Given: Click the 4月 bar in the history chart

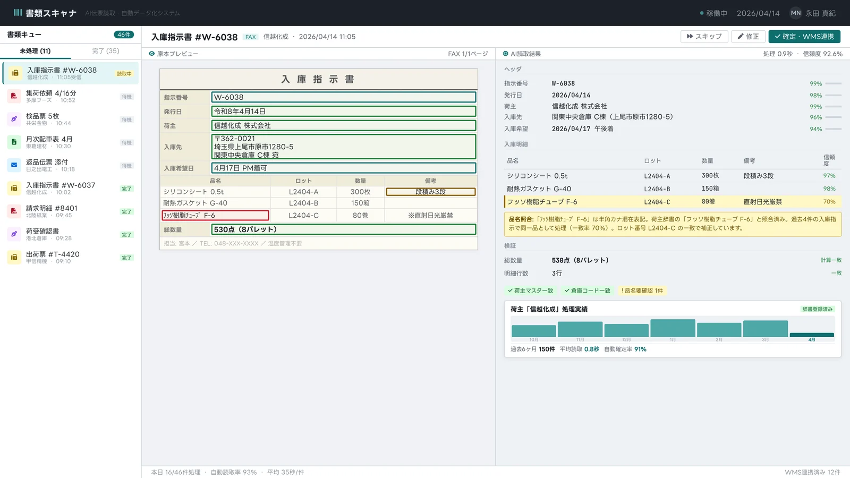Looking at the screenshot, I should point(812,335).
